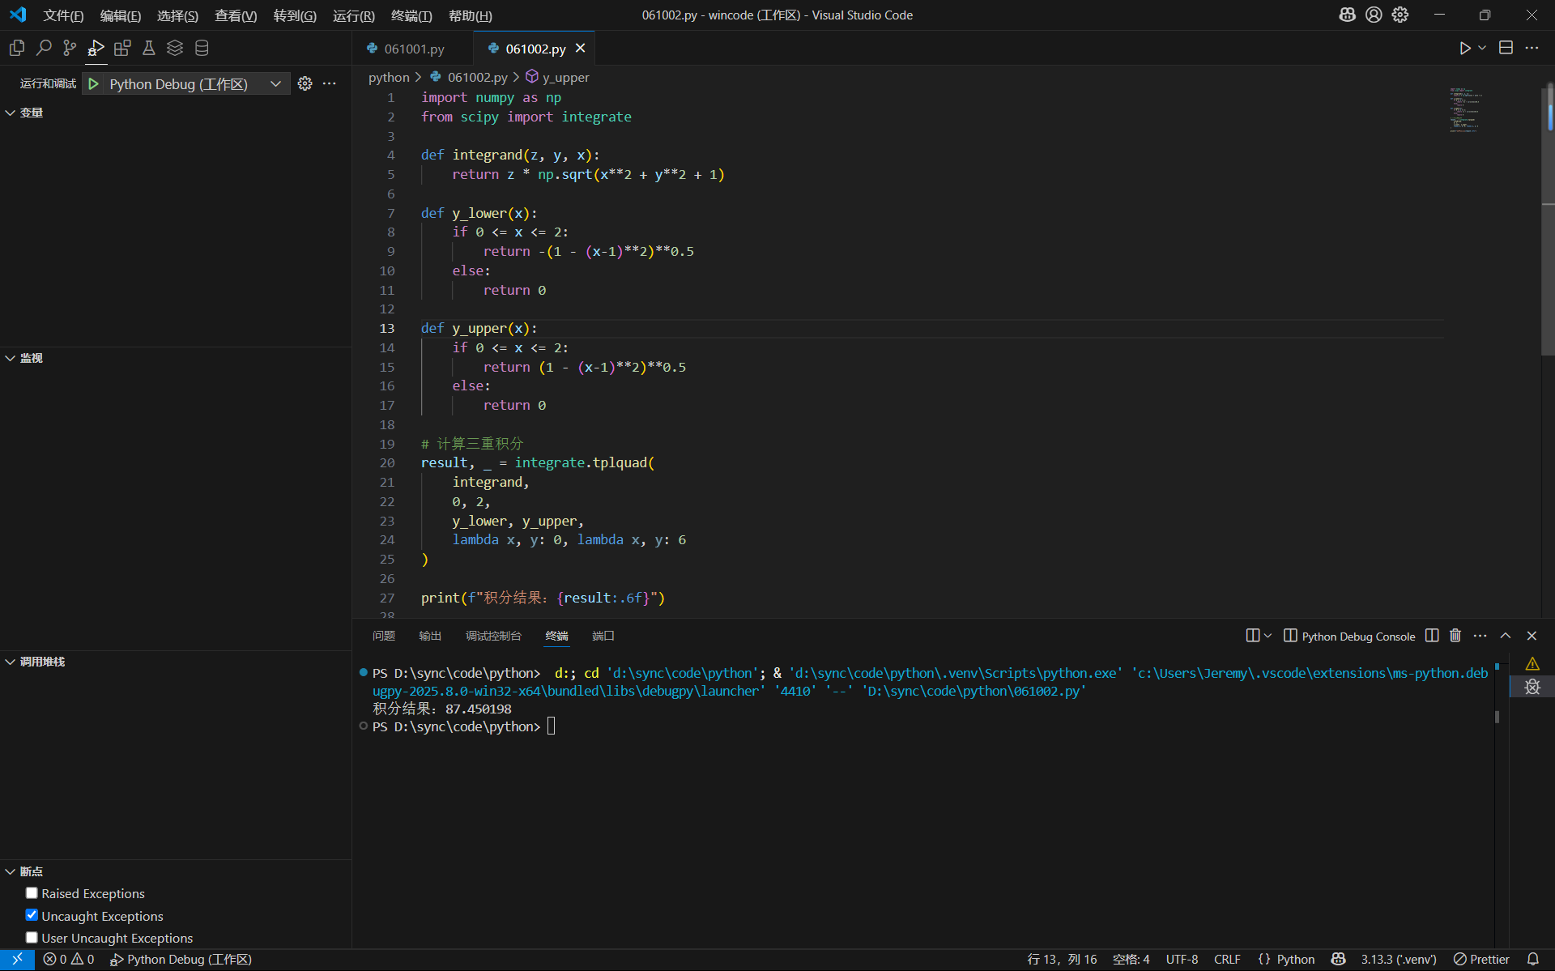Switch to the 061001.py tab

click(x=413, y=49)
